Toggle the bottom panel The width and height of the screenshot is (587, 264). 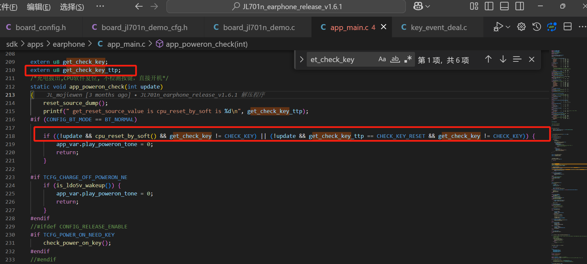[504, 6]
